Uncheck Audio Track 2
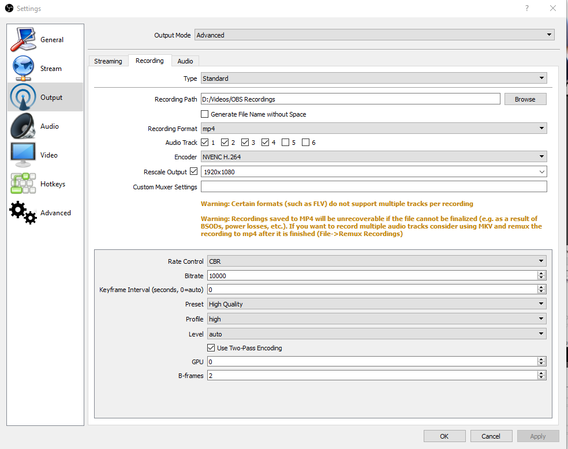 tap(225, 143)
